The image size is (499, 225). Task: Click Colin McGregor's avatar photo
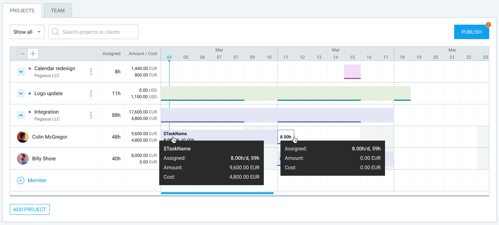pyautogui.click(x=22, y=137)
